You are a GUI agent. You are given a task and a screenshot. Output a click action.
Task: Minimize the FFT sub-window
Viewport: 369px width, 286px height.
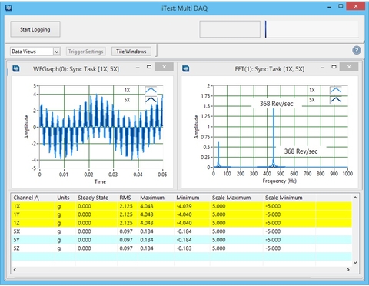coord(323,68)
